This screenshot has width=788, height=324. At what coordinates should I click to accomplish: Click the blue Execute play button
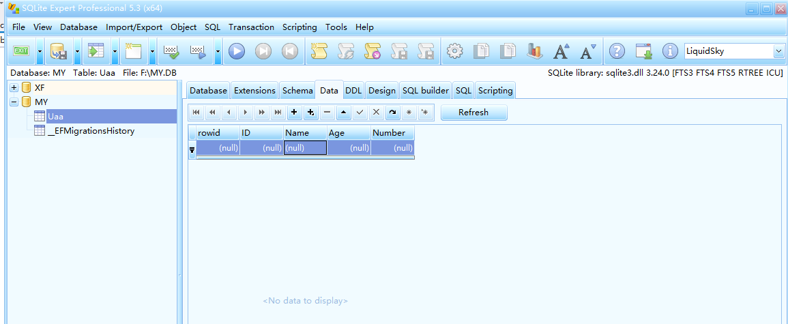[237, 50]
